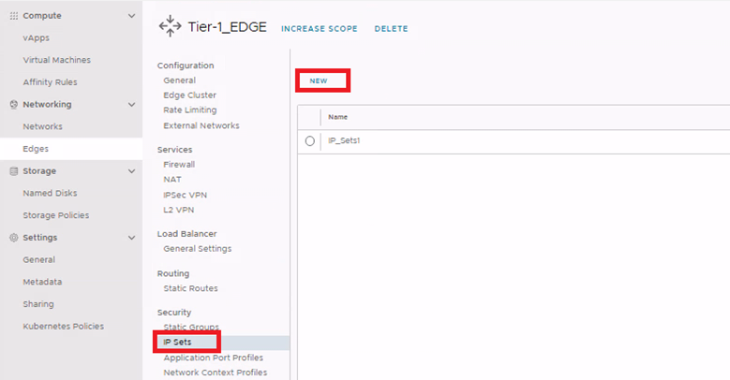This screenshot has height=380, width=730.
Task: Click the Networking section globe icon
Action: tap(13, 105)
